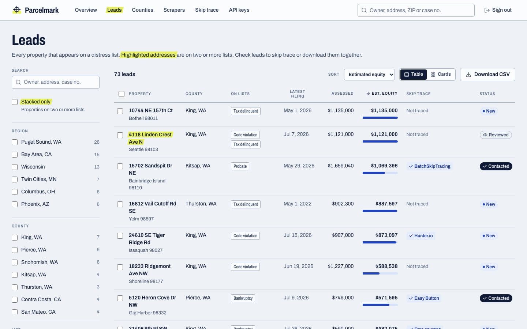527x329 pixels.
Task: Toggle the select-all checkbox in table header
Action: tap(122, 94)
